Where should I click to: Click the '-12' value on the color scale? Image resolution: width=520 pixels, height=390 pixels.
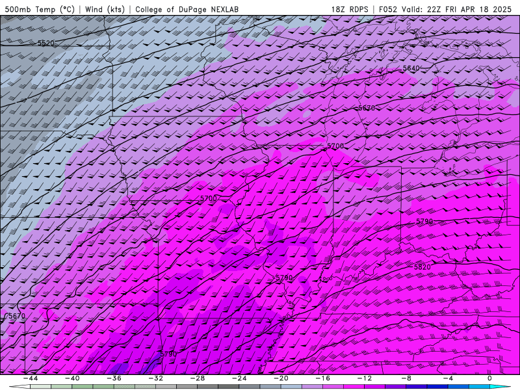pos(365,378)
